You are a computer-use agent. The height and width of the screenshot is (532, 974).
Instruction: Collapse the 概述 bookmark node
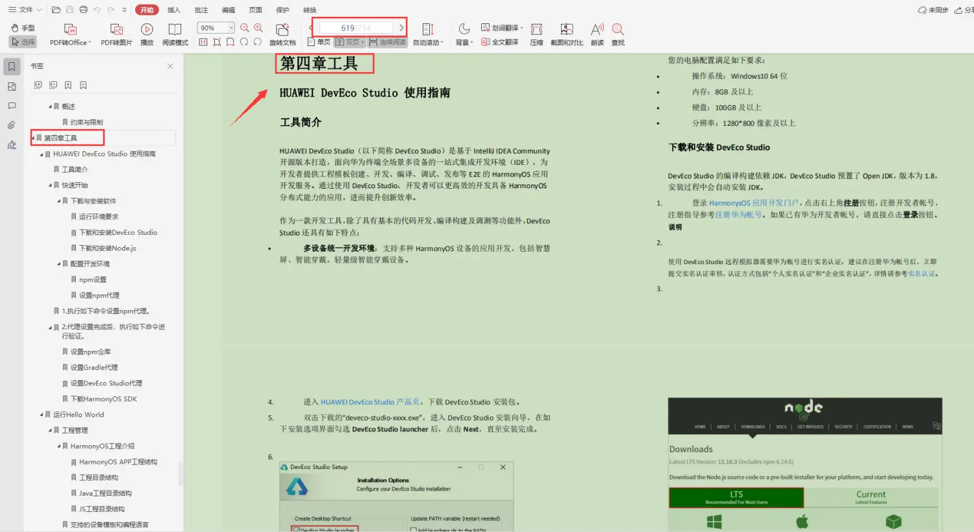pos(50,106)
